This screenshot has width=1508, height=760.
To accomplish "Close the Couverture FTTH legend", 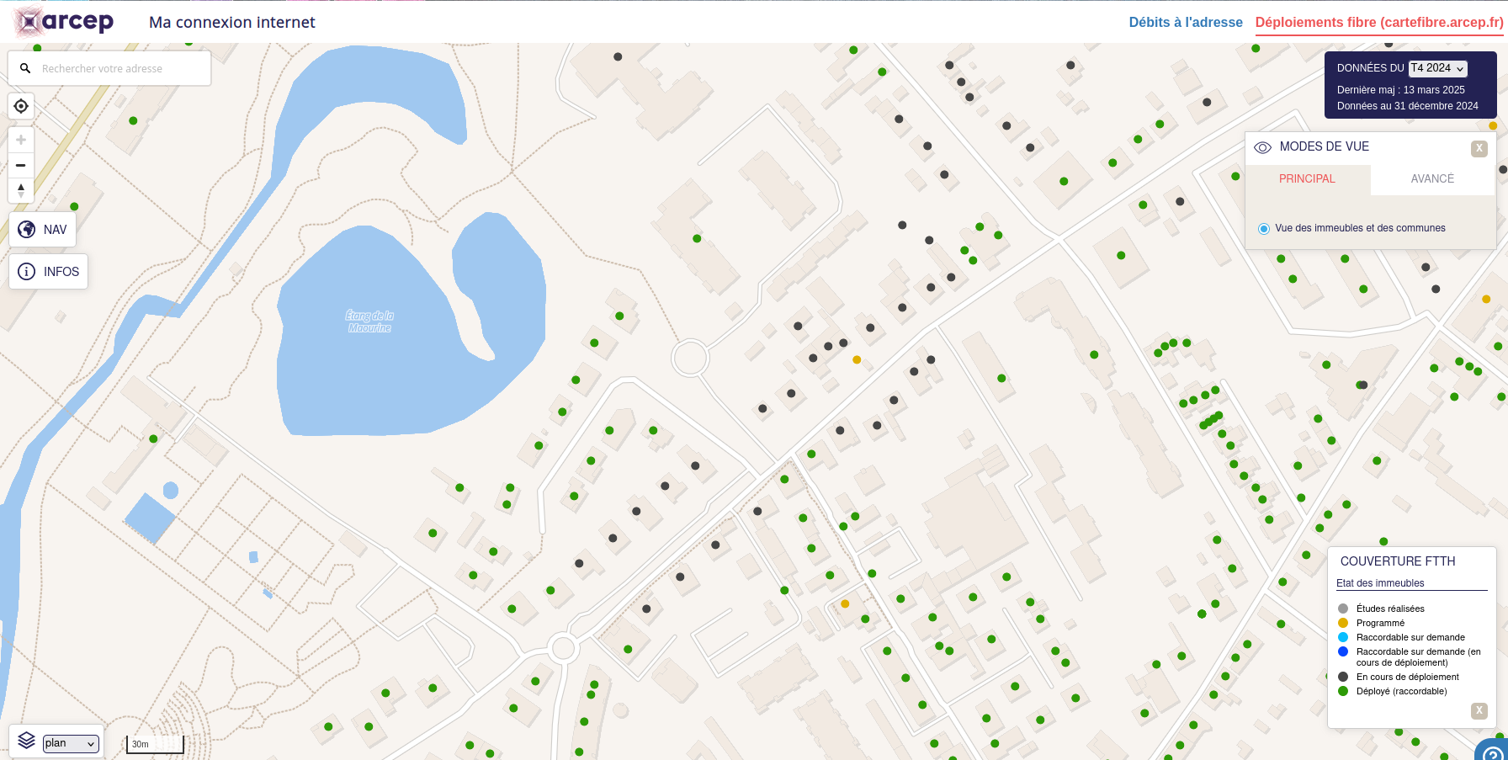I will click(x=1479, y=710).
